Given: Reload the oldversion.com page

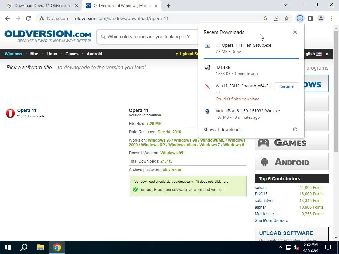Looking at the screenshot, I should click(x=28, y=19).
